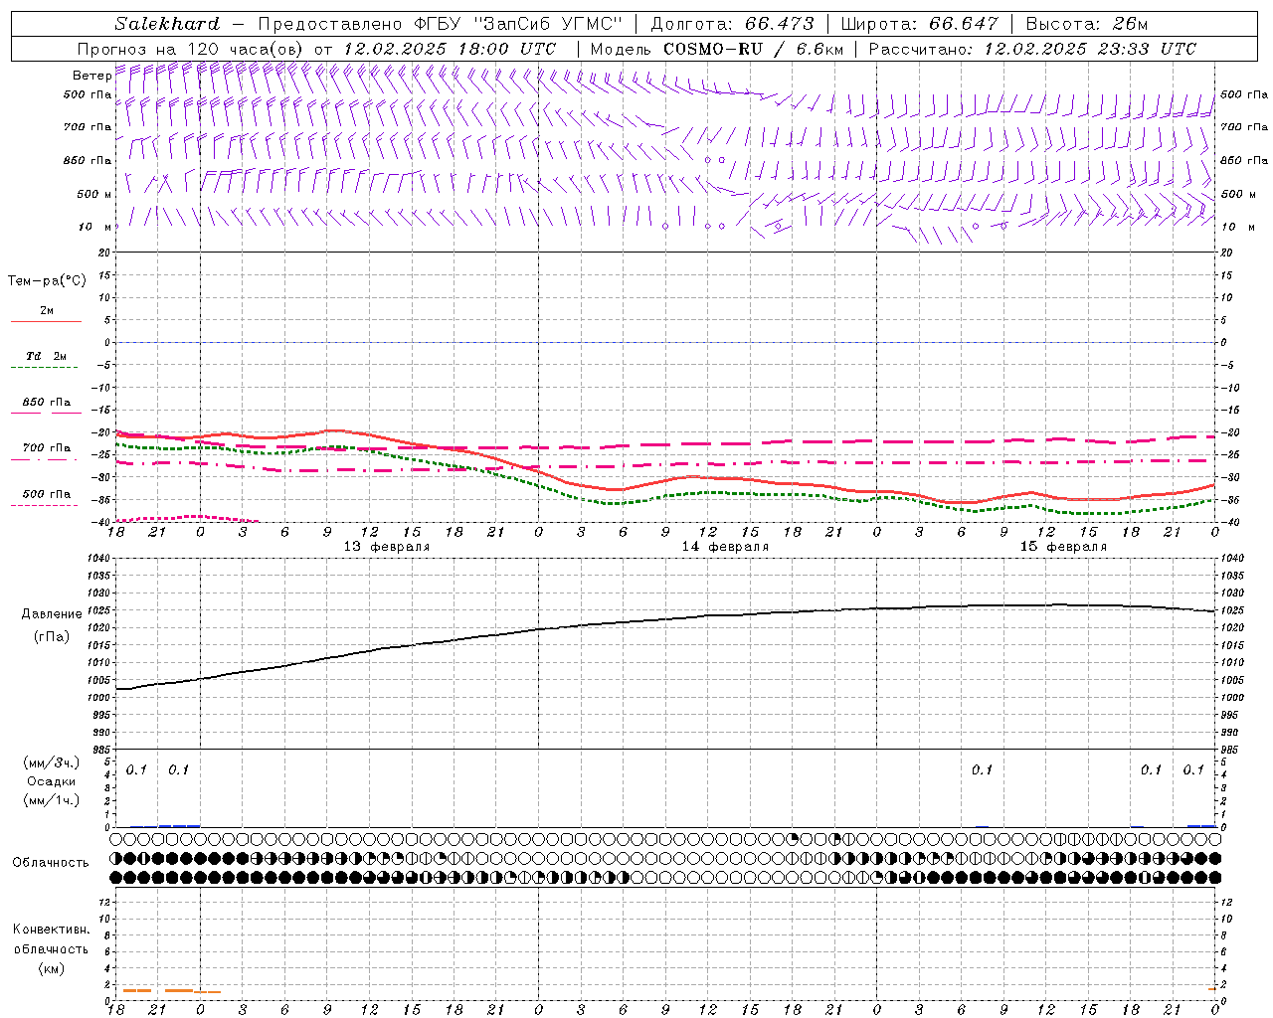Click the Облачность cloud cover label
The image size is (1273, 1018).
51,862
